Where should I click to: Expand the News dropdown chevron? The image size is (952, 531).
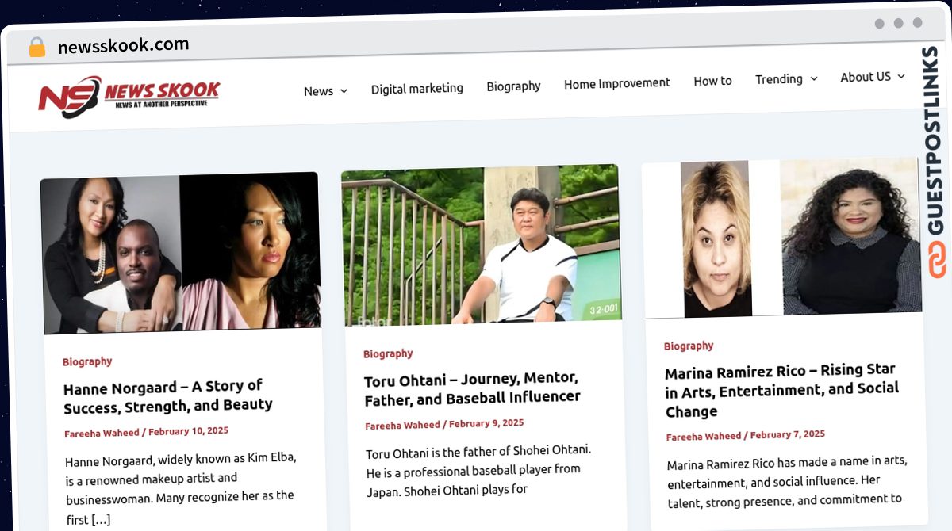click(x=344, y=91)
